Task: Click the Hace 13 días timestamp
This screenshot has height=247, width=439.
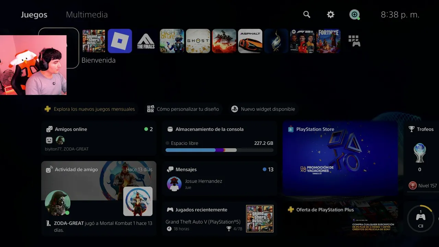Action: pos(139,169)
